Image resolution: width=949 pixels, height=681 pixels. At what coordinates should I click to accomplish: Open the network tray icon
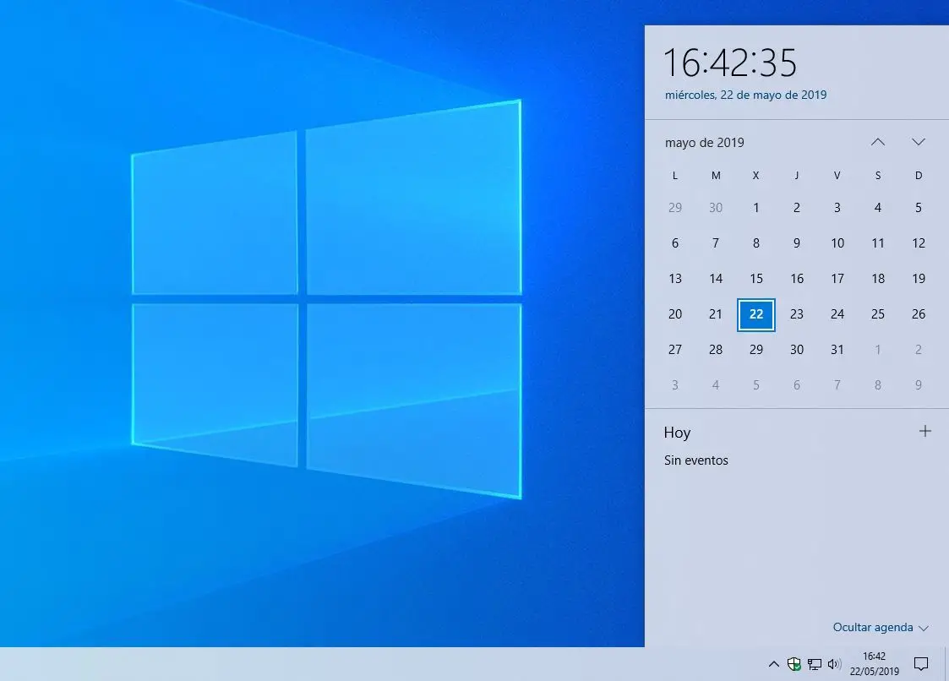point(815,664)
